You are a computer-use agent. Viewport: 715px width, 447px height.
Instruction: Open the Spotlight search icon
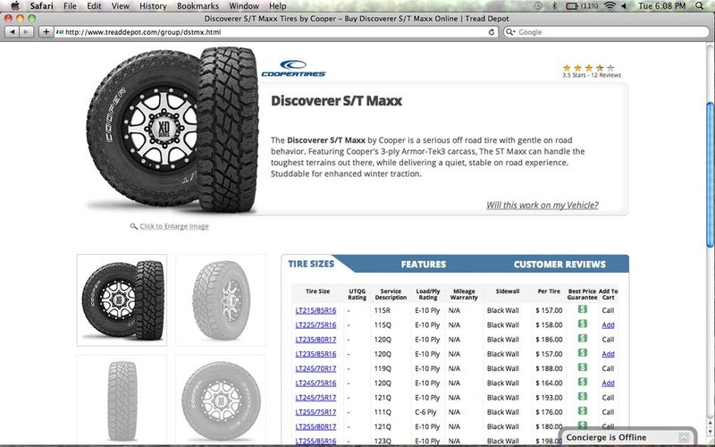click(700, 6)
